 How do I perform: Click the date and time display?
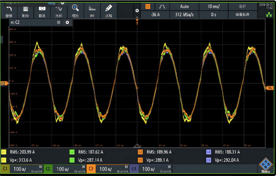[x=266, y=6]
